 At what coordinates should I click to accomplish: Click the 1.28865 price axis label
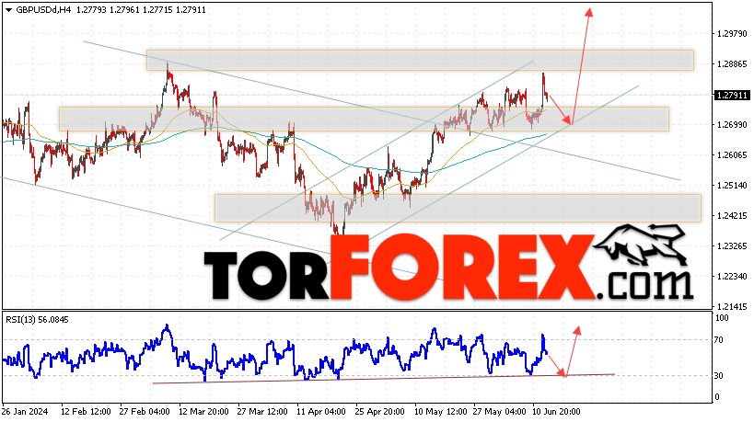tap(732, 64)
